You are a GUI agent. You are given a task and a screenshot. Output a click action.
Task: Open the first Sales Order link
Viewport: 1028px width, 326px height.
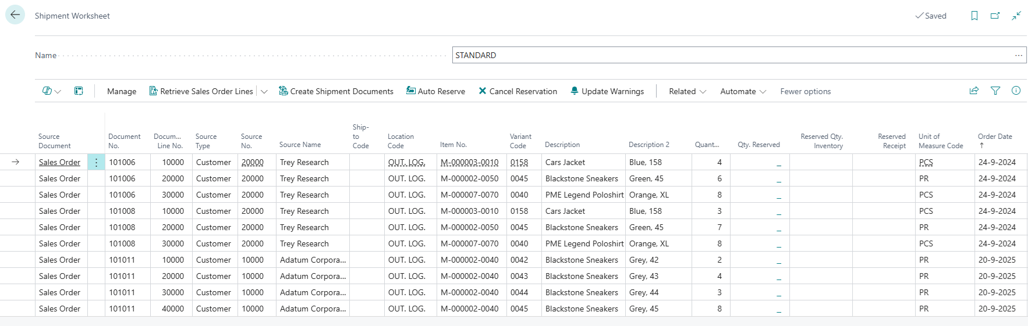pos(59,163)
